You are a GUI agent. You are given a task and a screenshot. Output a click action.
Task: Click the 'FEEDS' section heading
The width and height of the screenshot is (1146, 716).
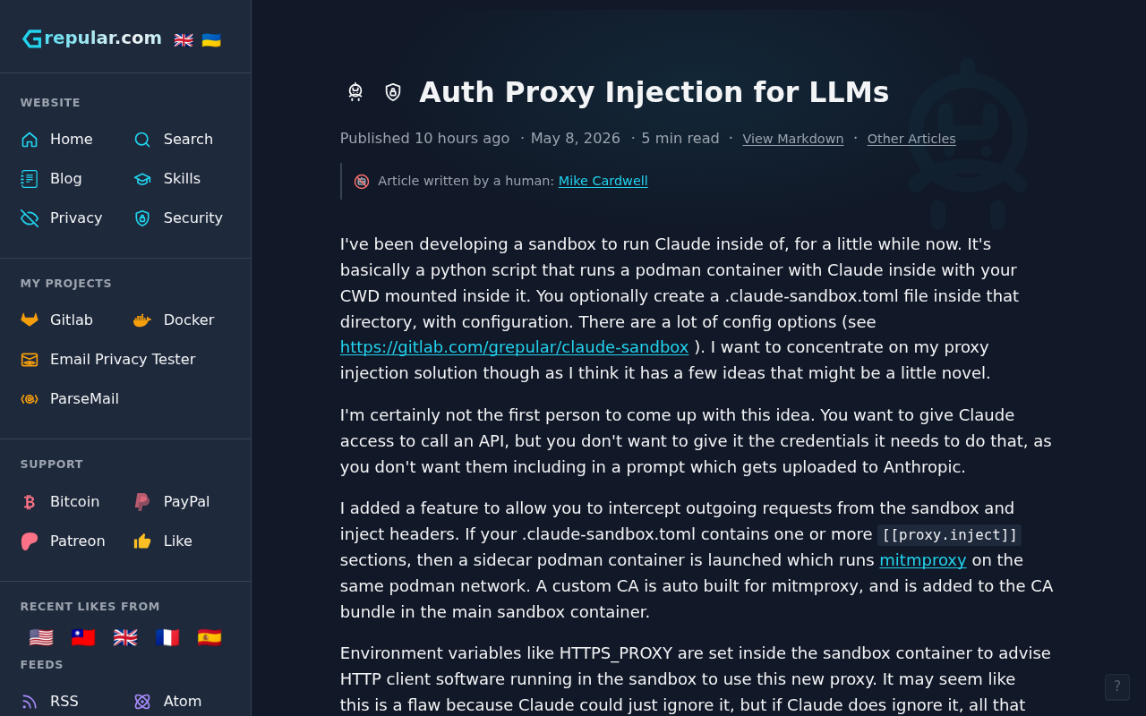tap(42, 665)
